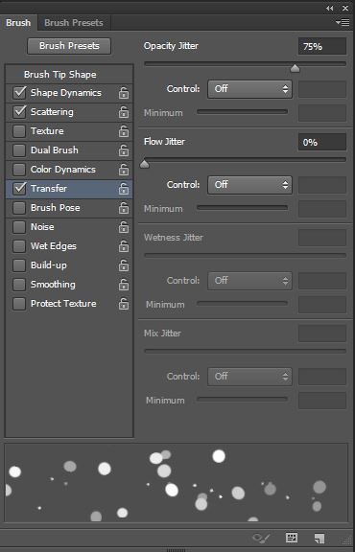
Task: Toggle lock icon for Noise
Action: (124, 227)
